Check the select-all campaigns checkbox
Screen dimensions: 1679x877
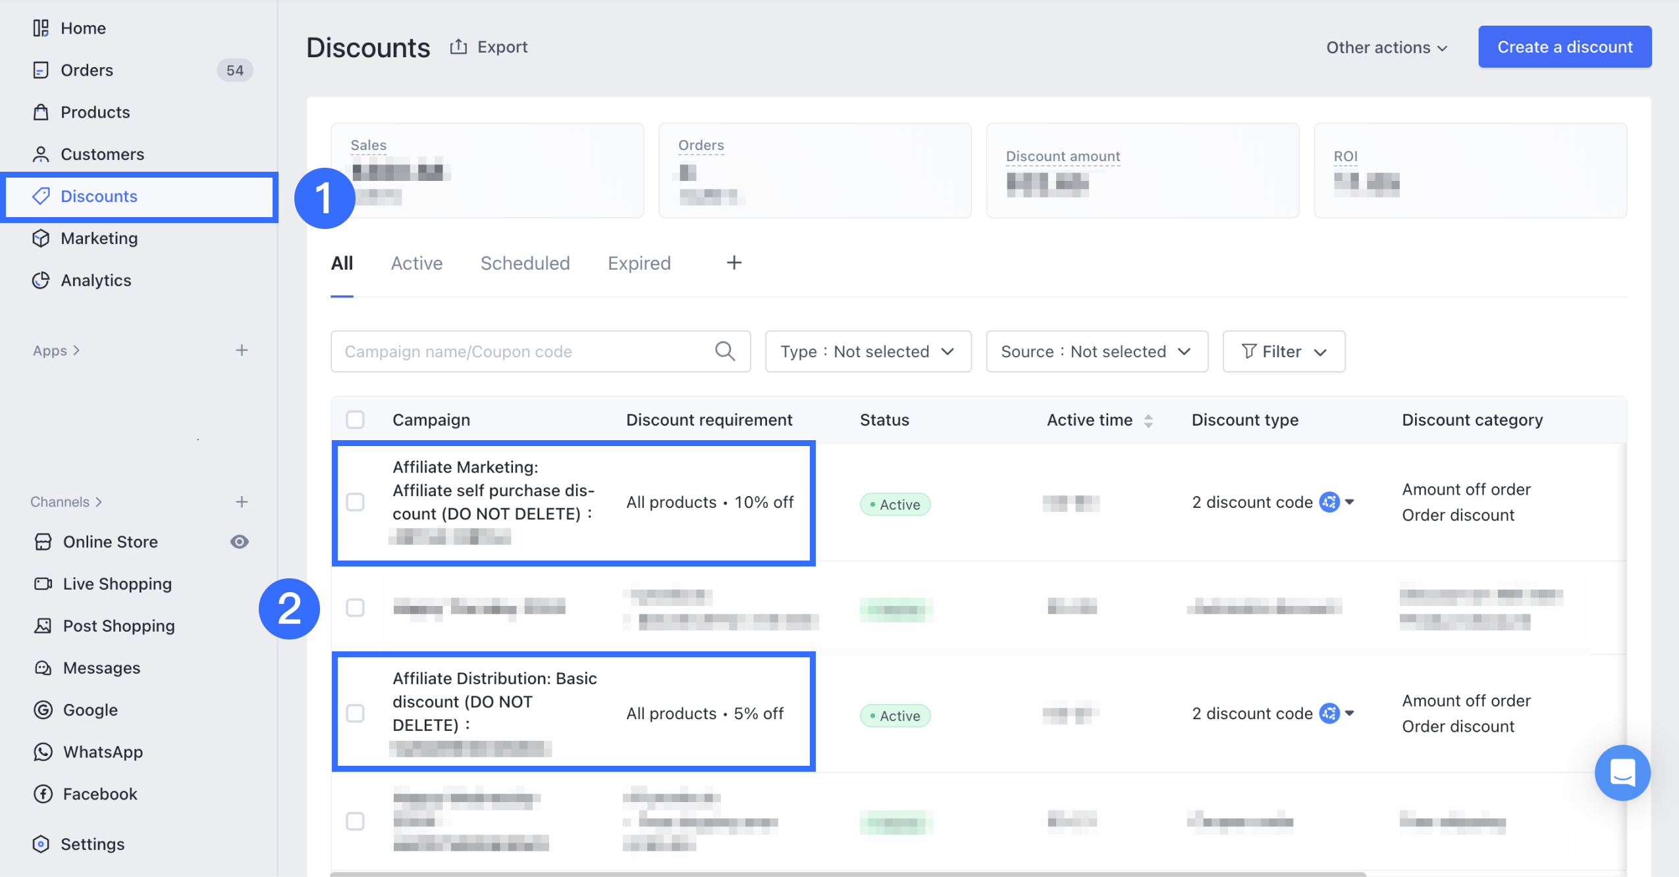click(355, 420)
